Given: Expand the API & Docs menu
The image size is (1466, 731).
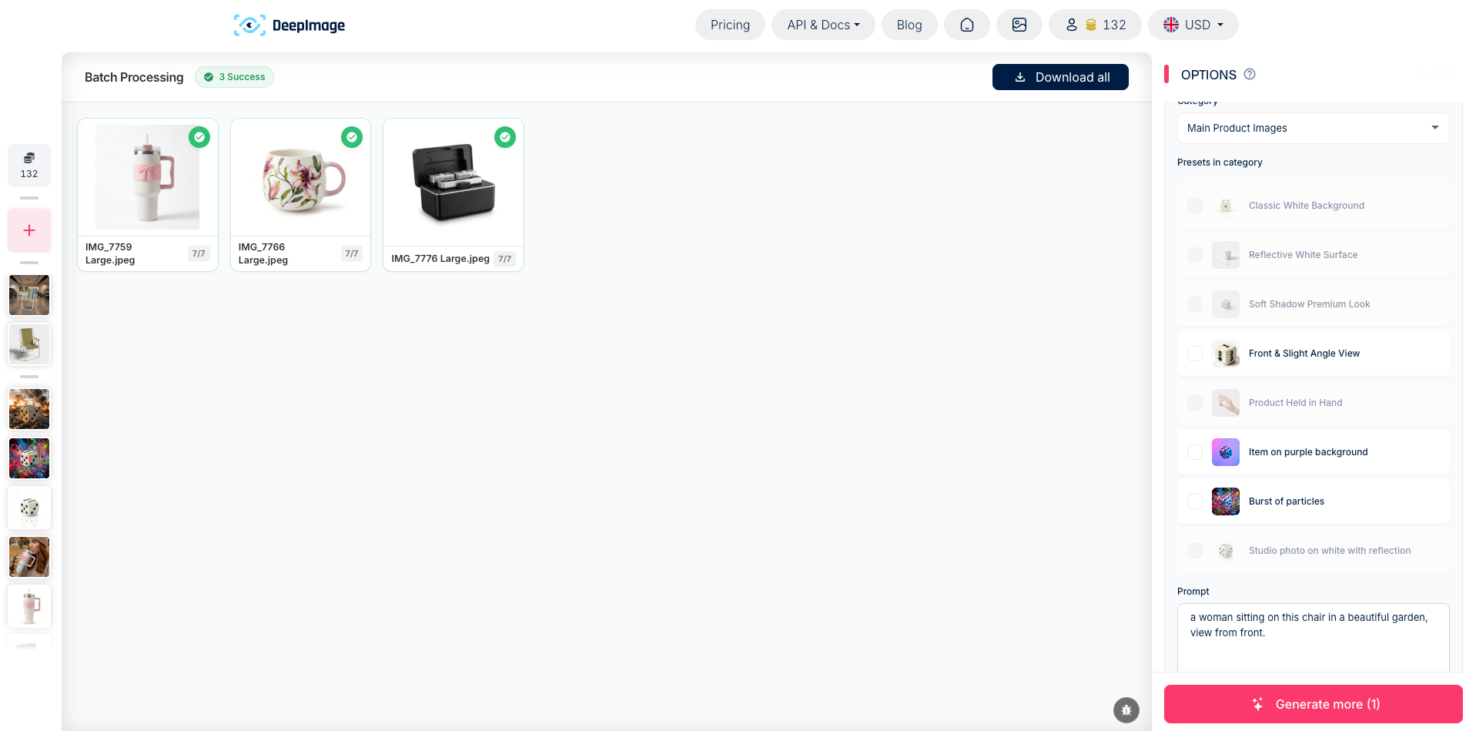Looking at the screenshot, I should coord(822,25).
